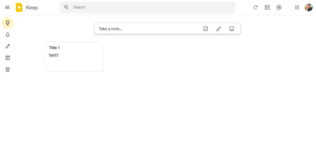Image resolution: width=316 pixels, height=158 pixels.
Task: Open the Title 1 note card
Action: tap(74, 57)
